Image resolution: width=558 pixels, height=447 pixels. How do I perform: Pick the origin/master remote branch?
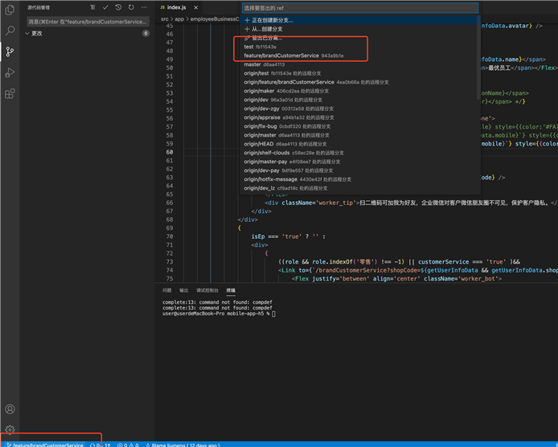(x=359, y=135)
